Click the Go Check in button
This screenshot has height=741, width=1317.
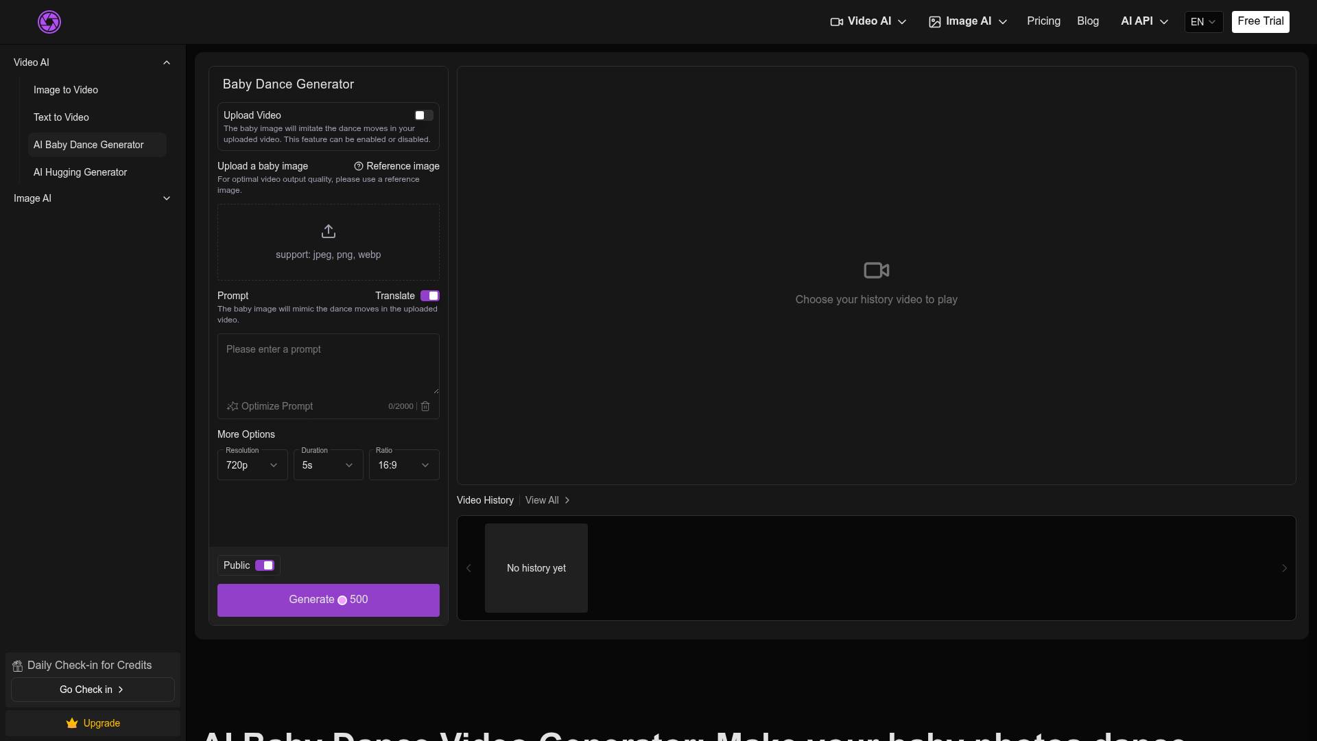93,690
